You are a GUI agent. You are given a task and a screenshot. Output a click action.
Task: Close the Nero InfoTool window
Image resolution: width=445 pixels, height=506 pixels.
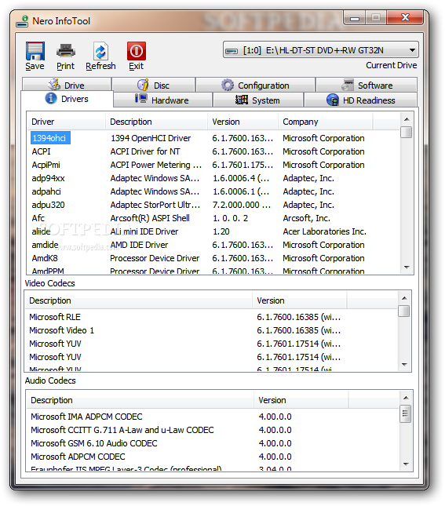(405, 17)
